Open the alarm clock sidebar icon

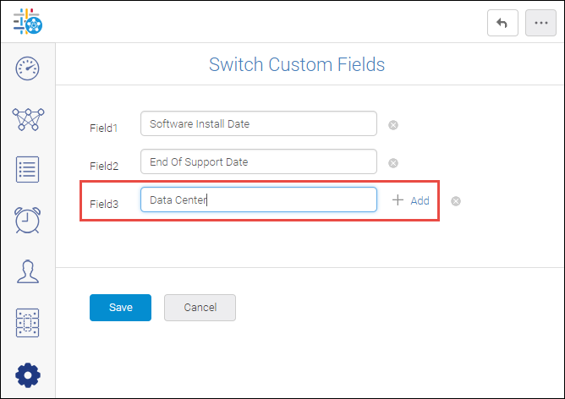(27, 220)
